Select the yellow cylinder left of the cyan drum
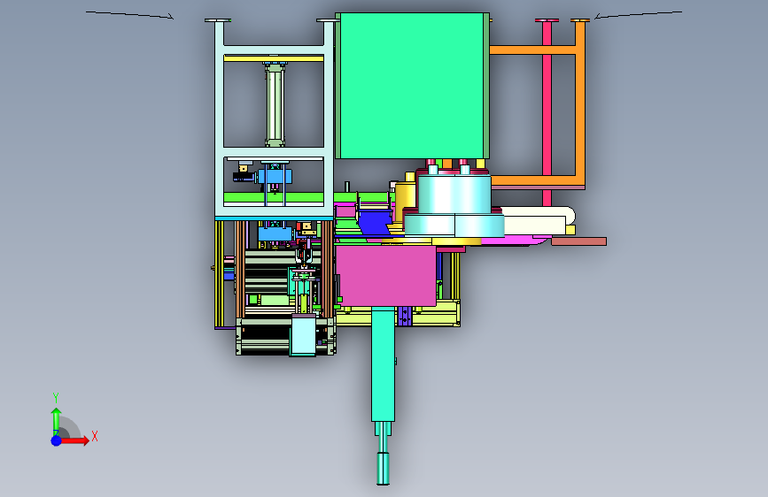 click(406, 201)
